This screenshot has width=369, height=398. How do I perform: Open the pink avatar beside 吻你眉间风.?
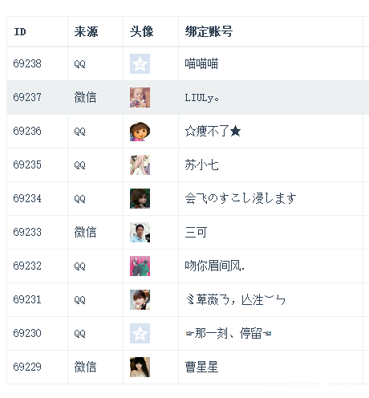pos(140,266)
